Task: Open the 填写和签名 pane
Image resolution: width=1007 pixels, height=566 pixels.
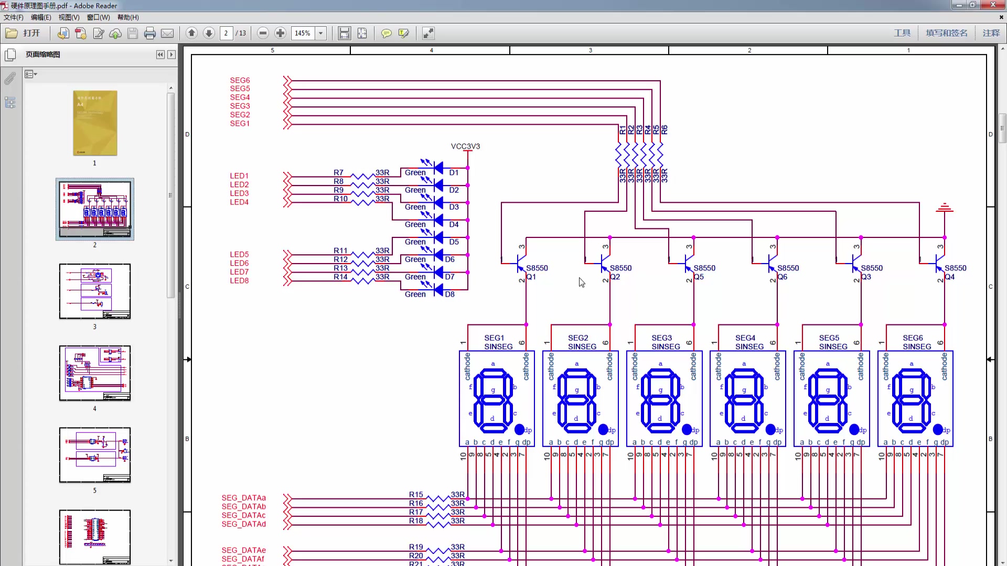Action: click(946, 33)
